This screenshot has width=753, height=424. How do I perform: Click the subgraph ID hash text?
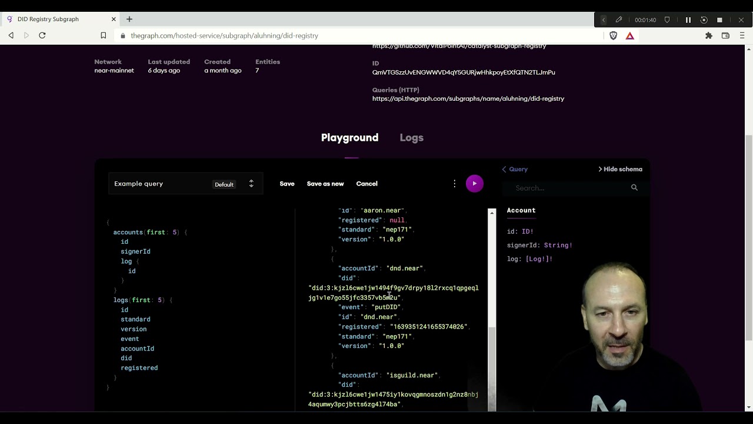[x=464, y=72]
